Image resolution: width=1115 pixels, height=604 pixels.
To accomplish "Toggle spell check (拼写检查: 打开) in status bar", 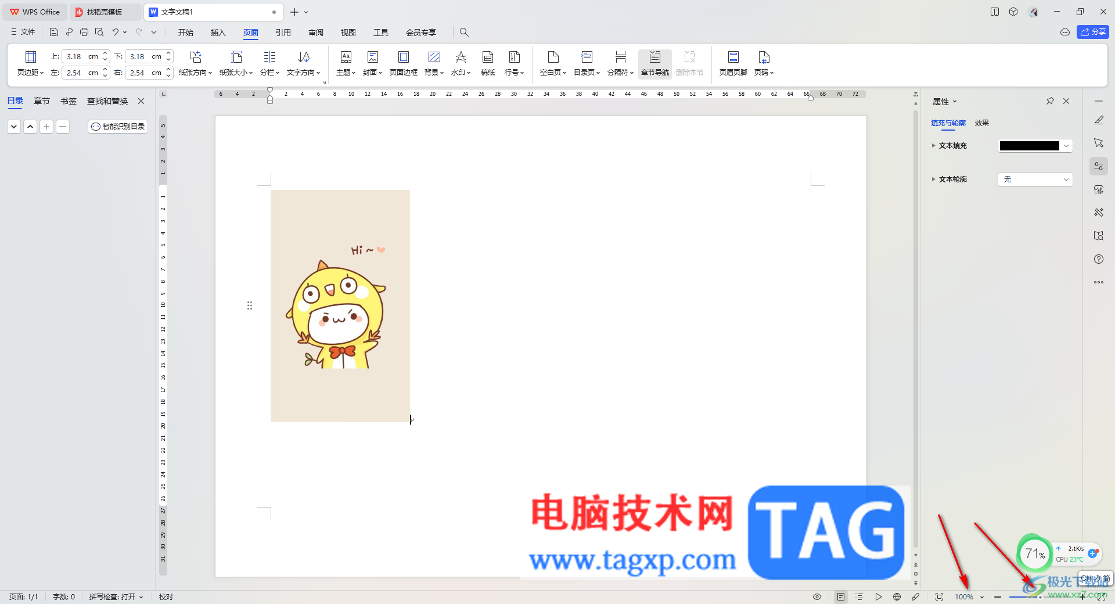I will tap(116, 597).
